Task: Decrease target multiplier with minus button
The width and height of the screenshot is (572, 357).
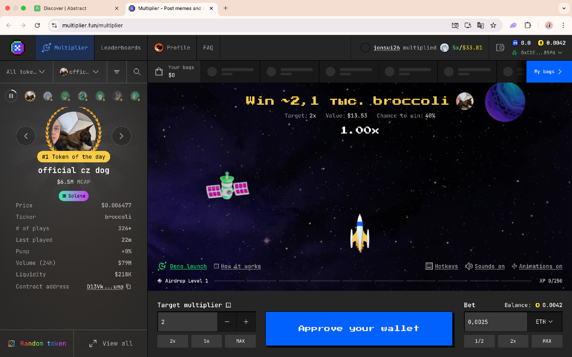Action: tap(227, 322)
